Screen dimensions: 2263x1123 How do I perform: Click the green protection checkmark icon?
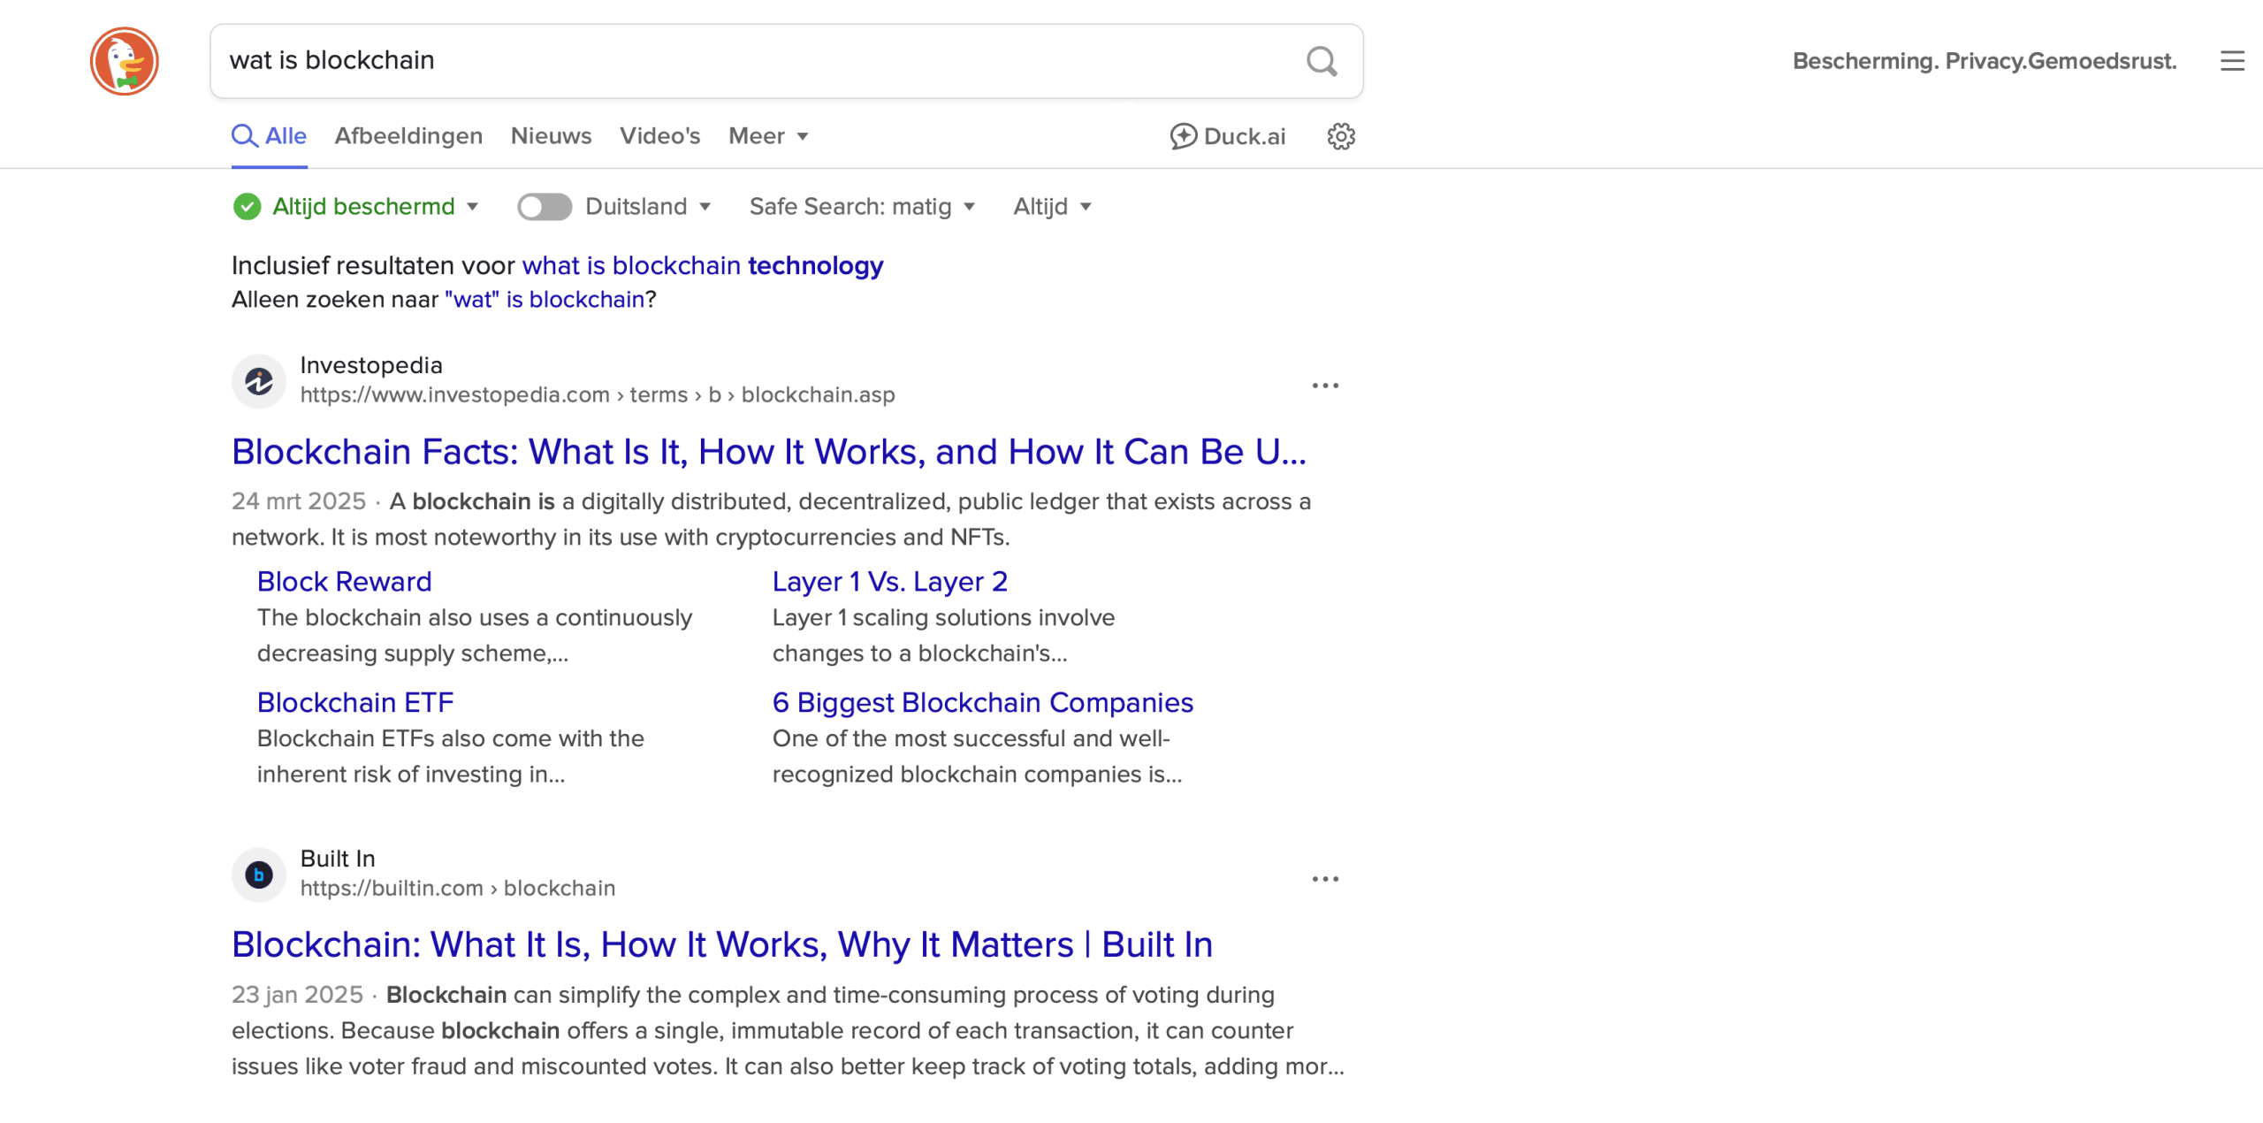coord(247,207)
